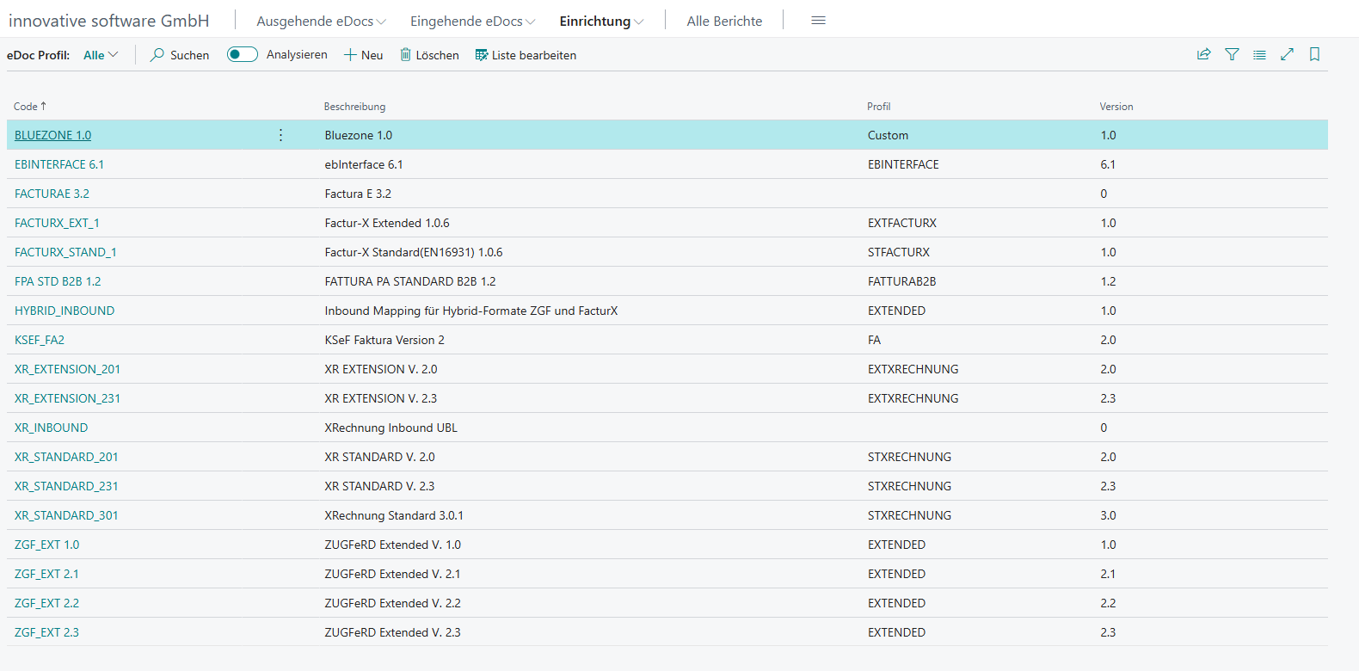Click the Share icon in toolbar

(x=1204, y=54)
